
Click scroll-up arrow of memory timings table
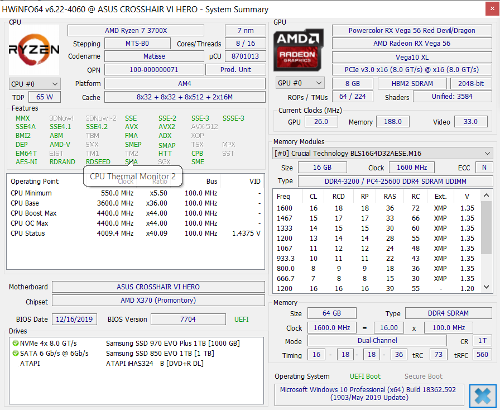(486, 196)
